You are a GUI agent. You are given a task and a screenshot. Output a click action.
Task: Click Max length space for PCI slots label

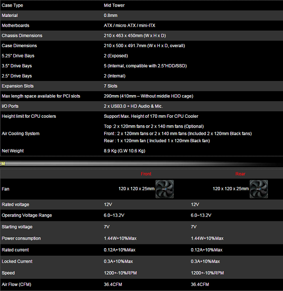[x=41, y=96]
